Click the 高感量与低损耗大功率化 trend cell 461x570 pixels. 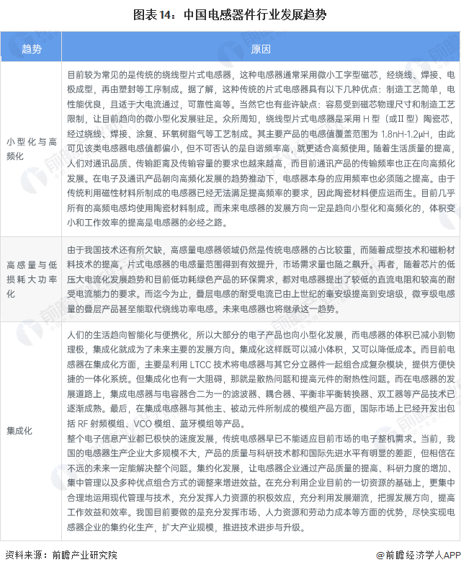pyautogui.click(x=31, y=279)
